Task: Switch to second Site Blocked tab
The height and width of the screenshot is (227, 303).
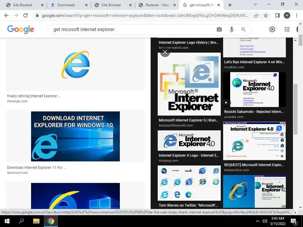Action: (111, 5)
